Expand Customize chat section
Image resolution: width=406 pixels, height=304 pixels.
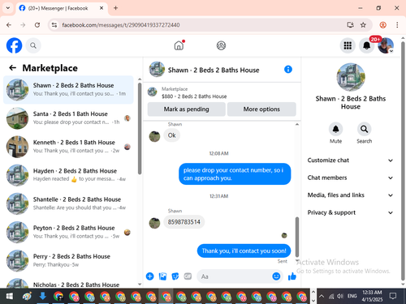click(350, 161)
